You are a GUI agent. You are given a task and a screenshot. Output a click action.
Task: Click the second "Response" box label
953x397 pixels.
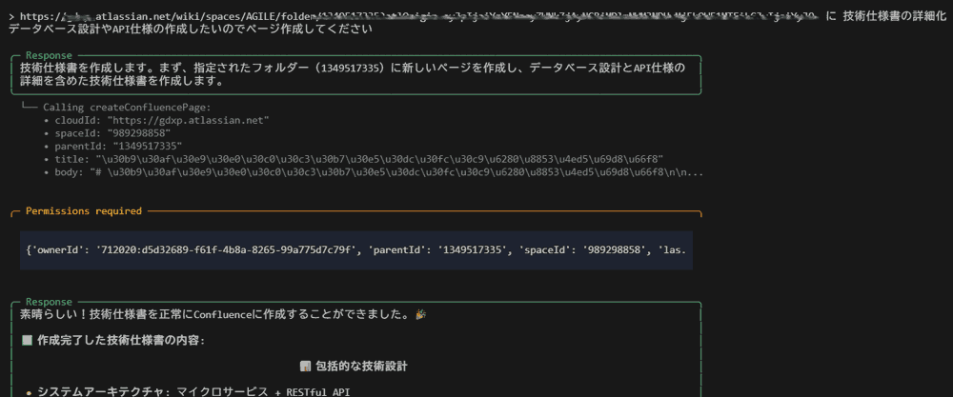(49, 302)
